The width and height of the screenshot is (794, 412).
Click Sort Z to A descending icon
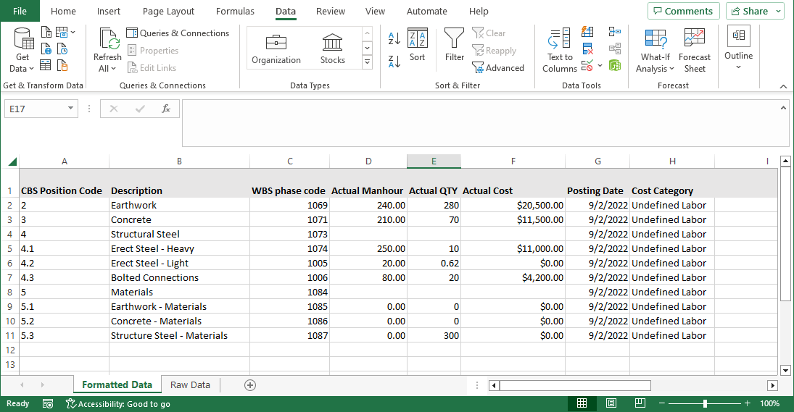click(394, 62)
